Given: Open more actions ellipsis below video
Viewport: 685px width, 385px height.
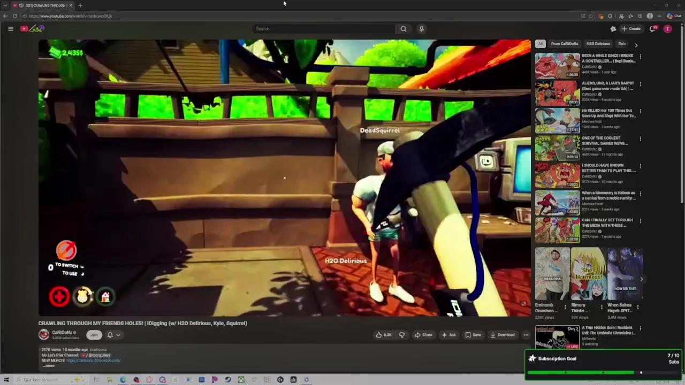Looking at the screenshot, I should click(526, 335).
